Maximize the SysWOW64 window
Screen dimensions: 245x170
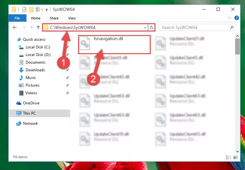point(218,9)
